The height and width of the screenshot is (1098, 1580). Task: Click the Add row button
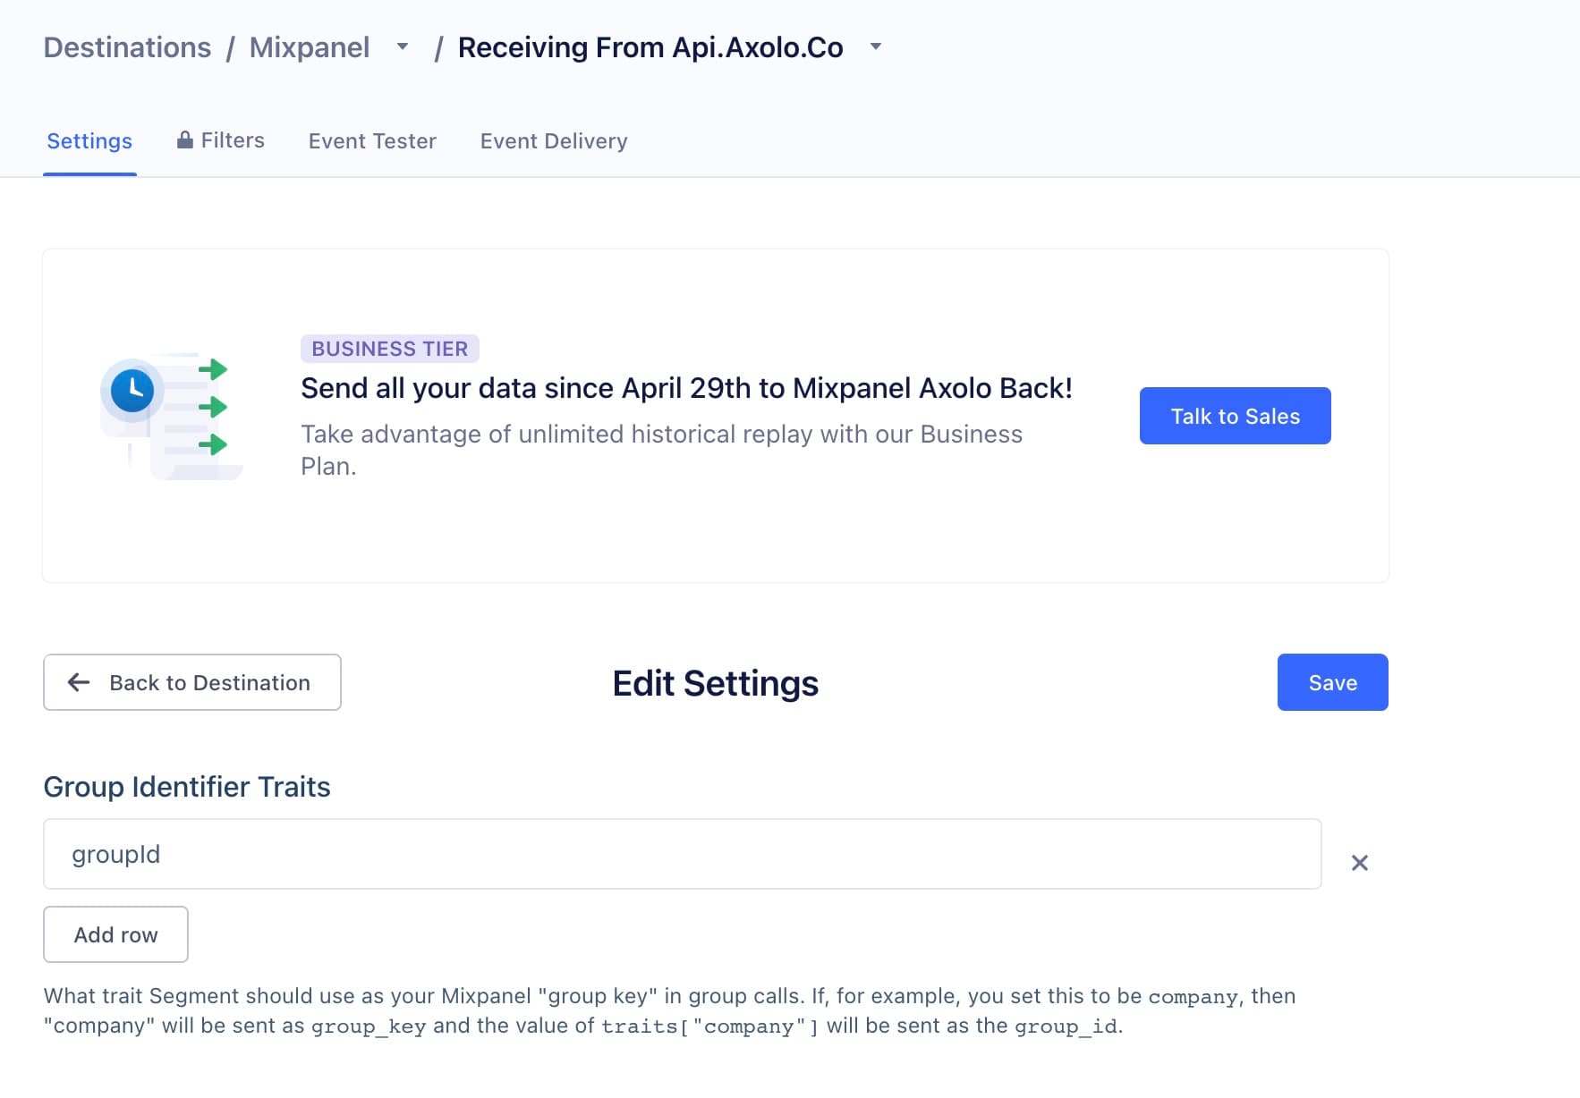pos(115,934)
